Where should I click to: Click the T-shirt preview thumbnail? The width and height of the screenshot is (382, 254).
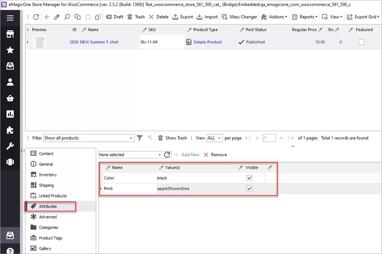pos(39,42)
